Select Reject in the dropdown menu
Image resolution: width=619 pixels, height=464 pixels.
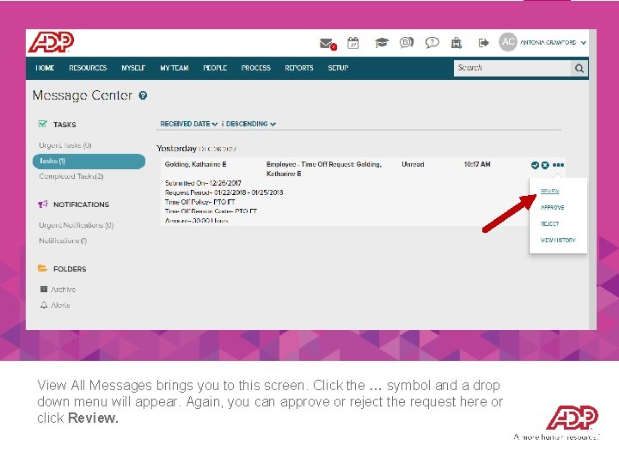coord(549,223)
